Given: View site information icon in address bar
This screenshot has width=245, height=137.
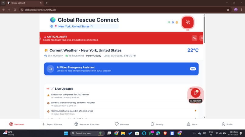Looking at the screenshot, I should coord(22,10).
